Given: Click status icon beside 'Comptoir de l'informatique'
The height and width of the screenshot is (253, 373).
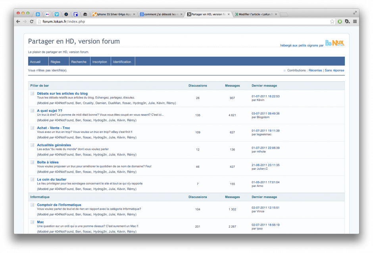Looking at the screenshot, I should click(x=33, y=205).
